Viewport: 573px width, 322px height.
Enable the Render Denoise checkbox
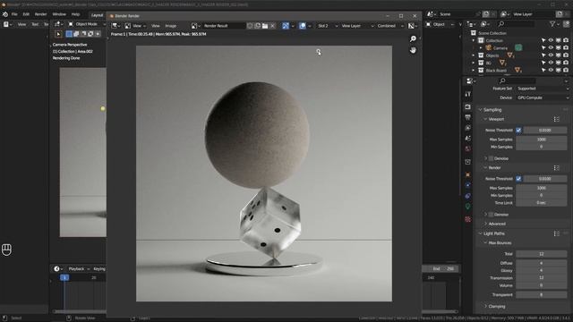(492, 215)
